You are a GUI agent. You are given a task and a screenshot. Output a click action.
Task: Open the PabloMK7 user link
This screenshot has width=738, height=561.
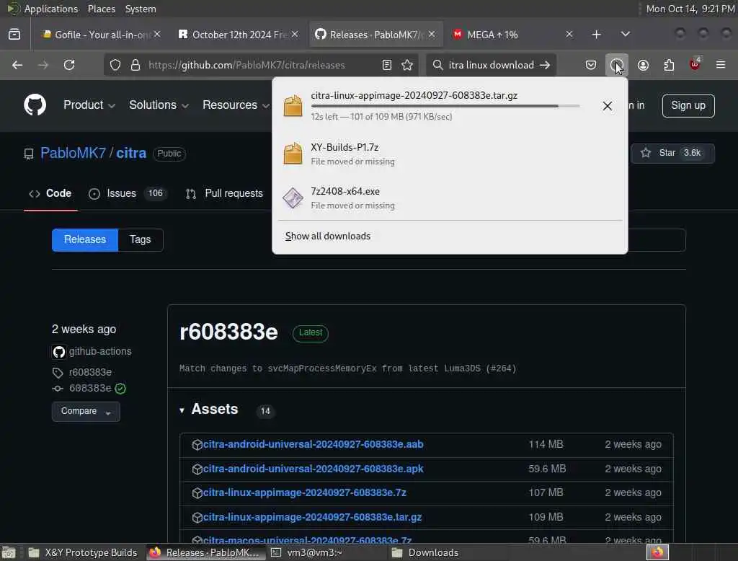point(73,153)
